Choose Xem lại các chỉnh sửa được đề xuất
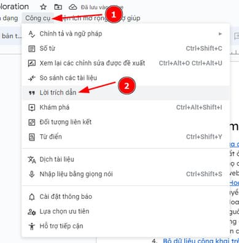Viewport: 239px width, 243px height. point(125,63)
